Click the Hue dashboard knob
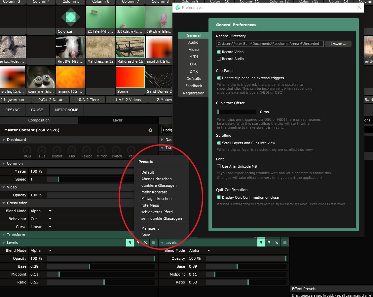This screenshot has width=373, height=297. pyautogui.click(x=42, y=150)
